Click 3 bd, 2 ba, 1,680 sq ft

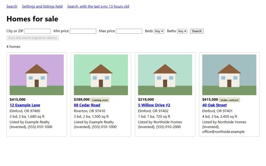point(27,117)
